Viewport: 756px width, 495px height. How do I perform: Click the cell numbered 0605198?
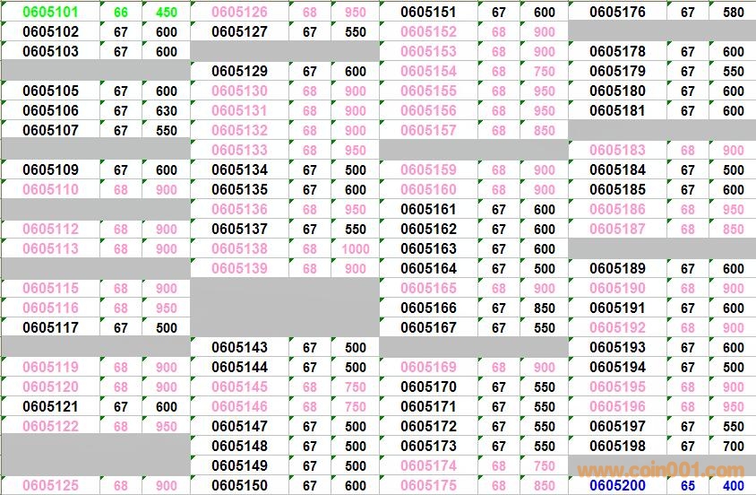point(617,446)
